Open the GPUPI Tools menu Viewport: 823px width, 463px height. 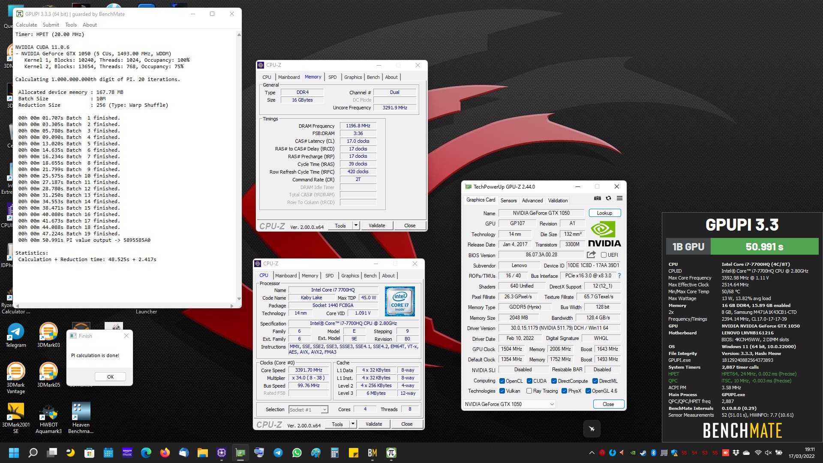pos(71,25)
